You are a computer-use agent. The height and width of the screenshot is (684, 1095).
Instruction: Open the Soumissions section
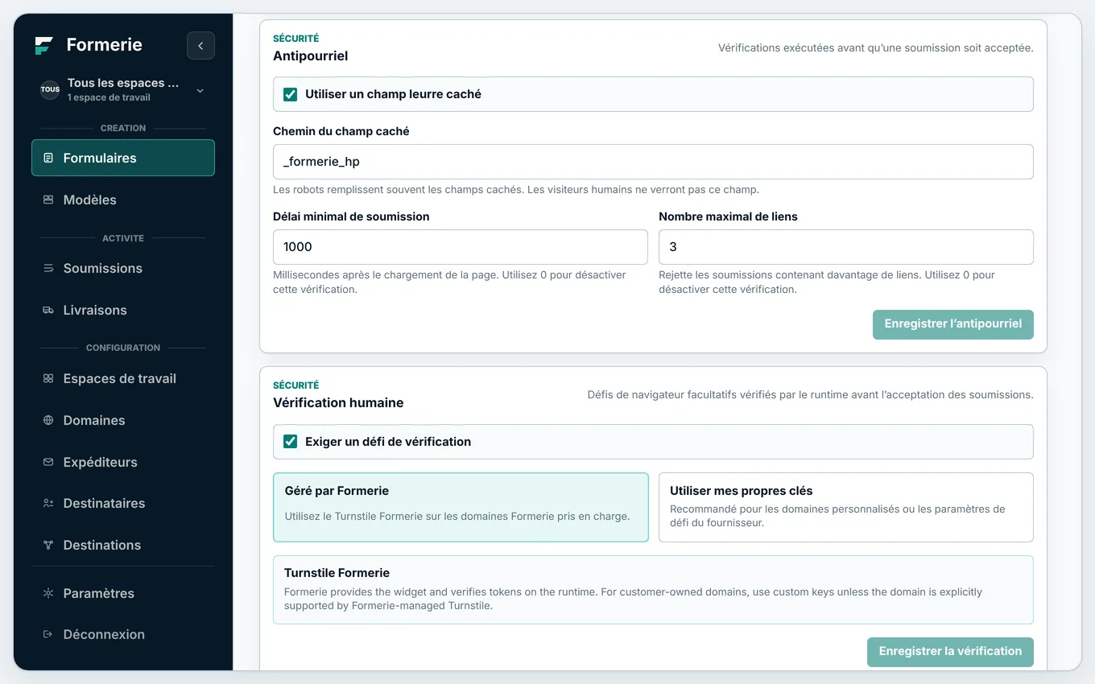[x=123, y=268]
